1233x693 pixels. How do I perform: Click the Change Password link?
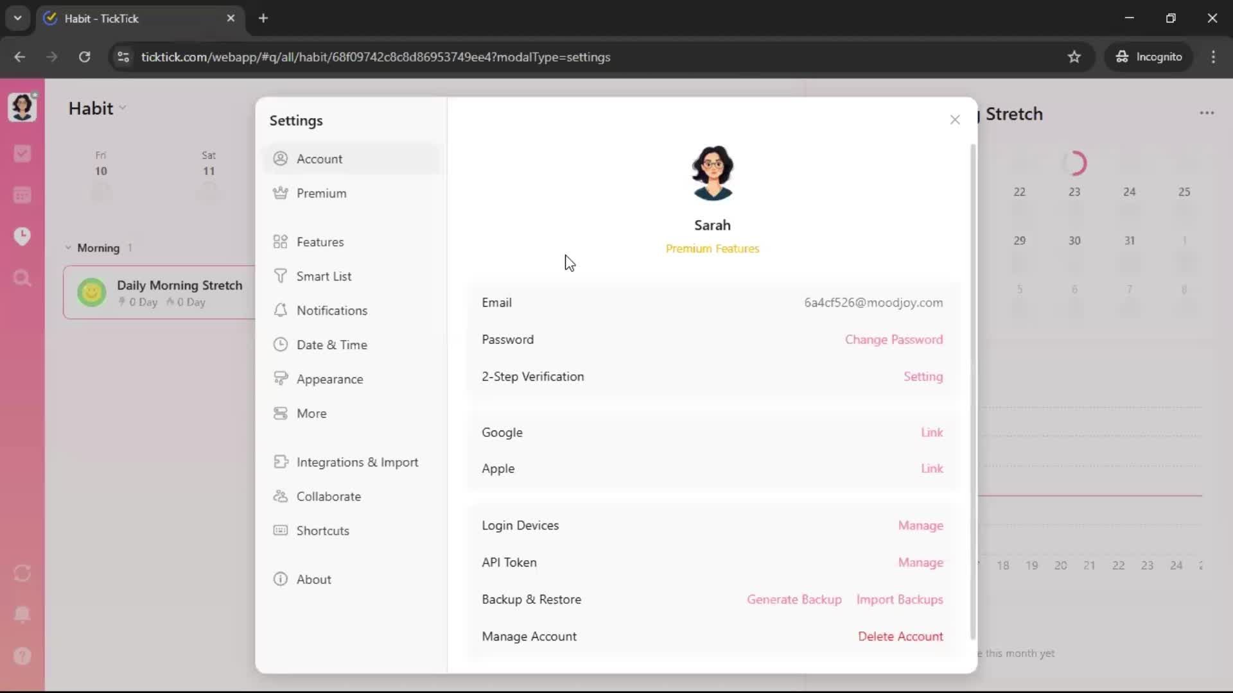[x=893, y=339]
